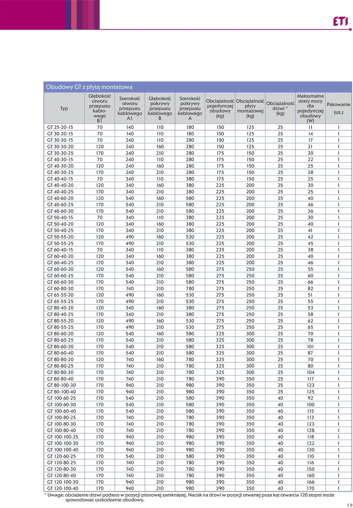This screenshot has width=353, height=508.
Task: Click the 'Typ' column header
Action: pyautogui.click(x=64, y=109)
